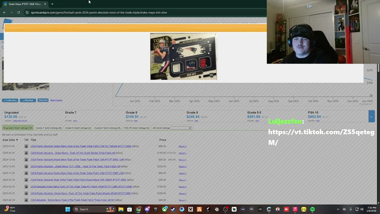This screenshot has width=380, height=214.
Task: Open Steam from the taskbar
Action: coord(173,209)
